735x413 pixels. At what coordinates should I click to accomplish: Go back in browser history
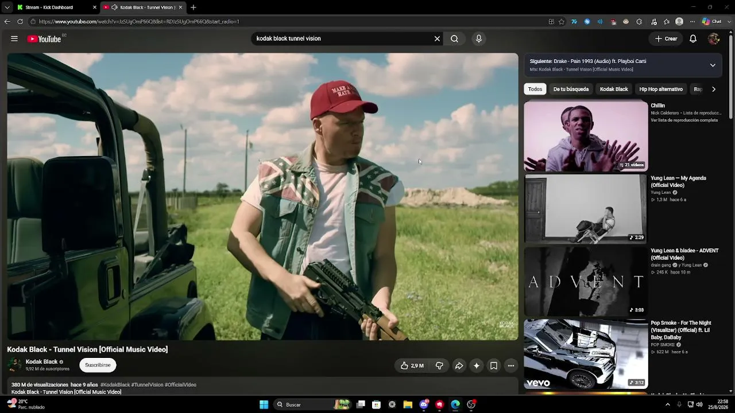7,22
